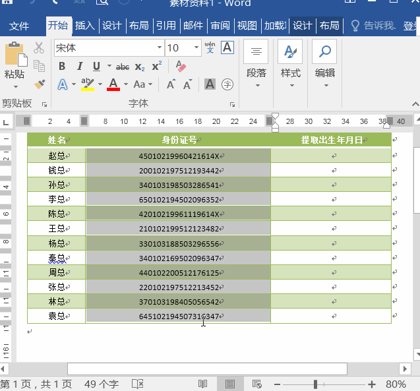Click ID cell 45010219960421614X
The width and height of the screenshot is (420, 391).
coord(179,156)
